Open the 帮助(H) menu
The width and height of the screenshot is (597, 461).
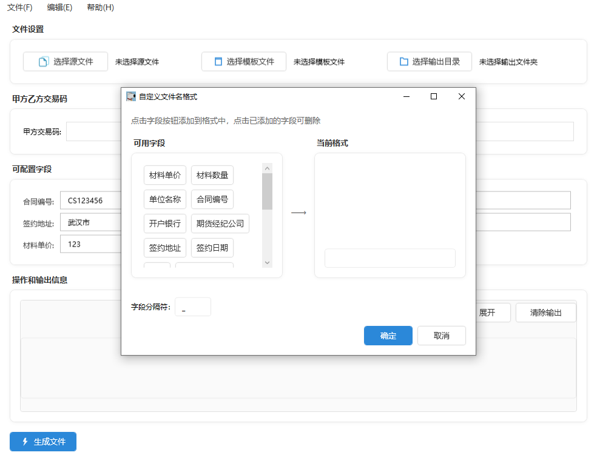pos(100,7)
